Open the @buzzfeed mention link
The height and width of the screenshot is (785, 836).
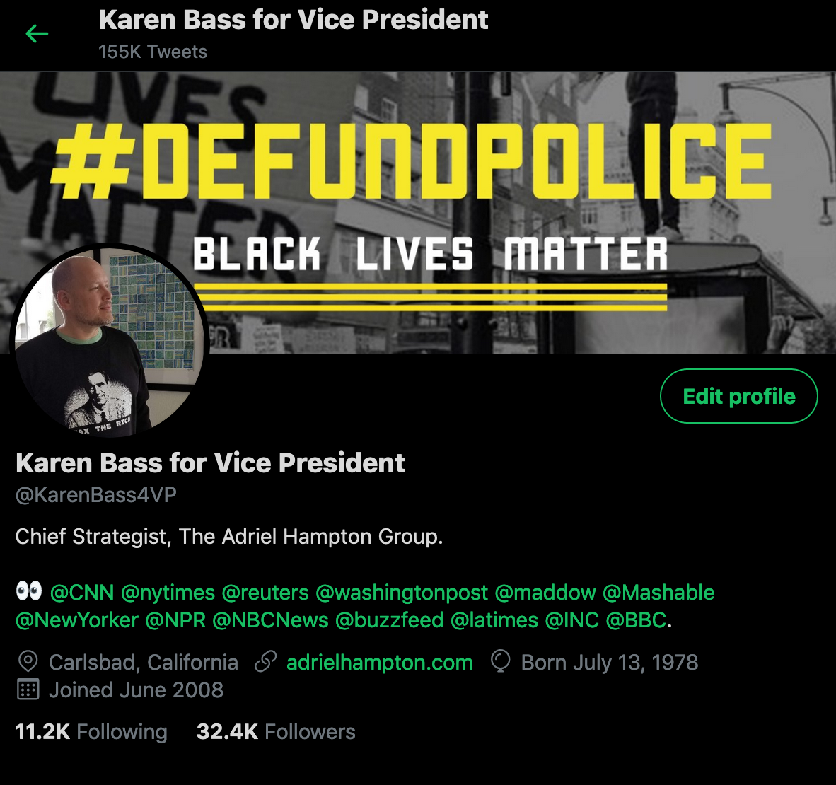point(389,620)
